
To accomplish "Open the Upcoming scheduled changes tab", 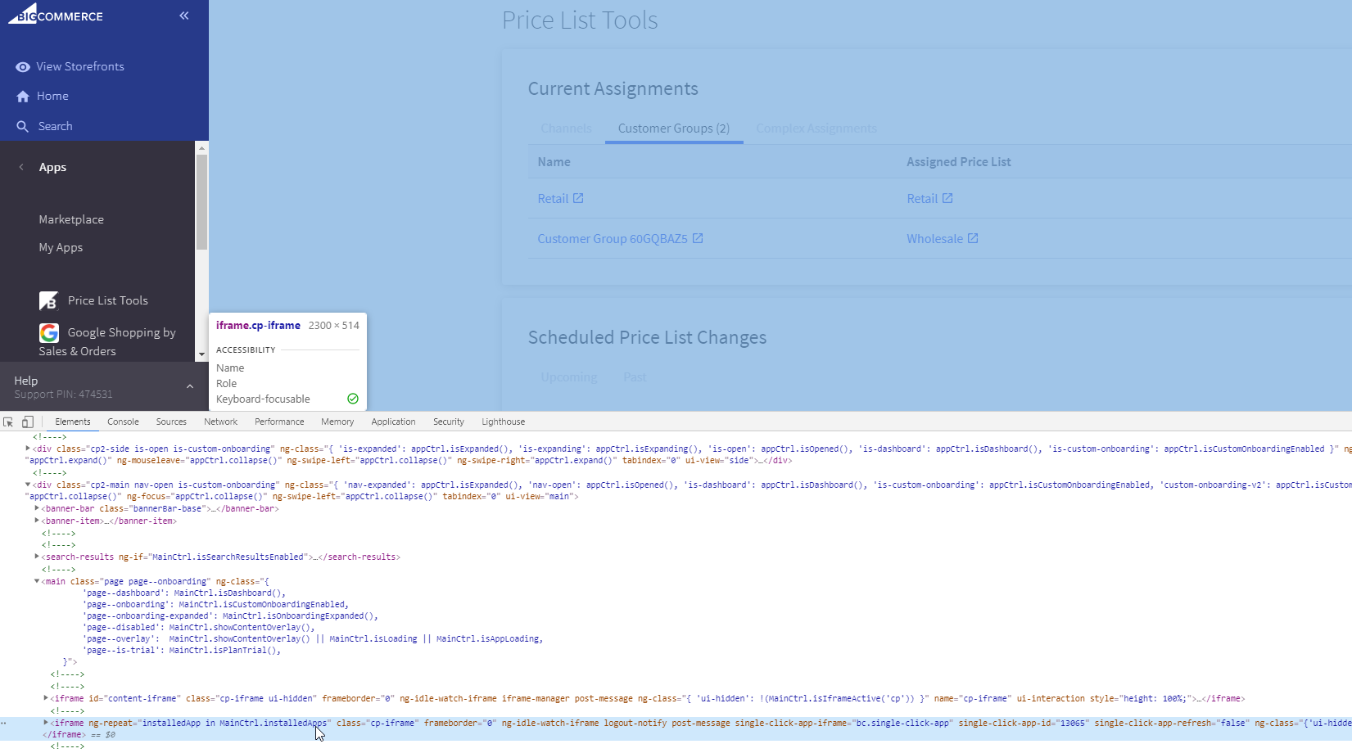I will click(569, 377).
